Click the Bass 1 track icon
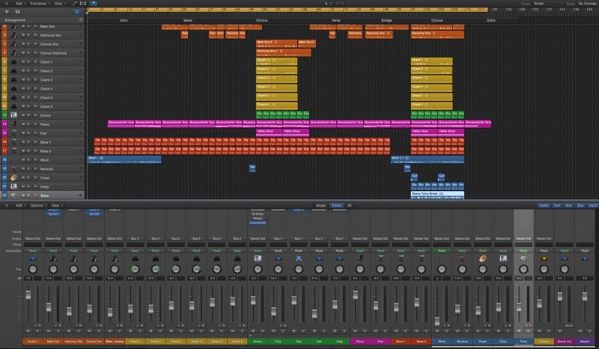Image resolution: width=599 pixels, height=349 pixels. point(13,142)
